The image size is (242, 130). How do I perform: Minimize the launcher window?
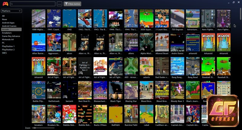(x=229, y=3)
